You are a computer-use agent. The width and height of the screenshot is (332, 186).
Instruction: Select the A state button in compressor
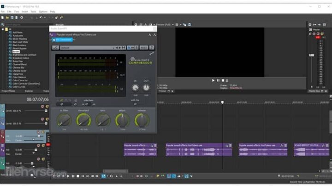pyautogui.click(x=129, y=48)
